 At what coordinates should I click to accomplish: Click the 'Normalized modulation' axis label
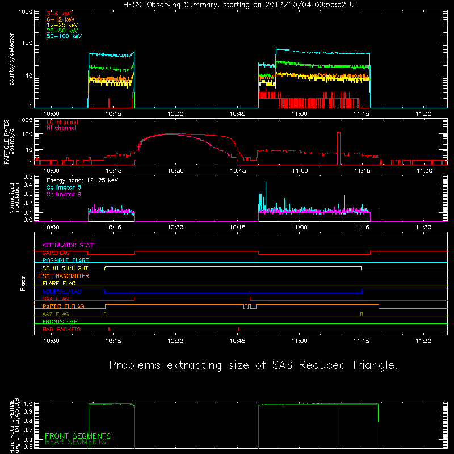(x=14, y=198)
